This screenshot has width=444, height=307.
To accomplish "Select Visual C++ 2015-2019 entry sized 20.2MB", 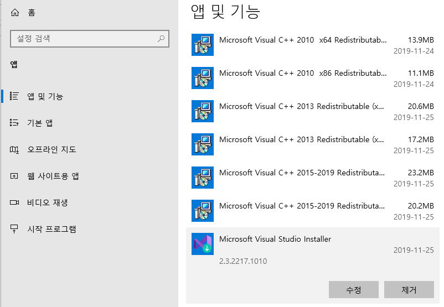I will click(313, 211).
